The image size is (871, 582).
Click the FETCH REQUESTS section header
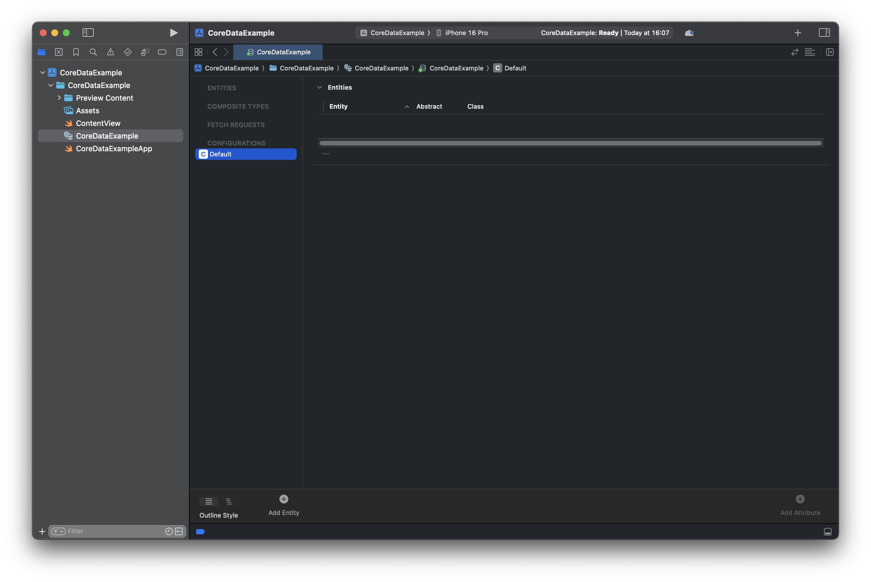236,125
